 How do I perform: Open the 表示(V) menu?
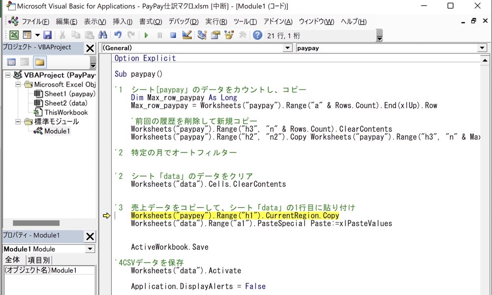(x=95, y=22)
